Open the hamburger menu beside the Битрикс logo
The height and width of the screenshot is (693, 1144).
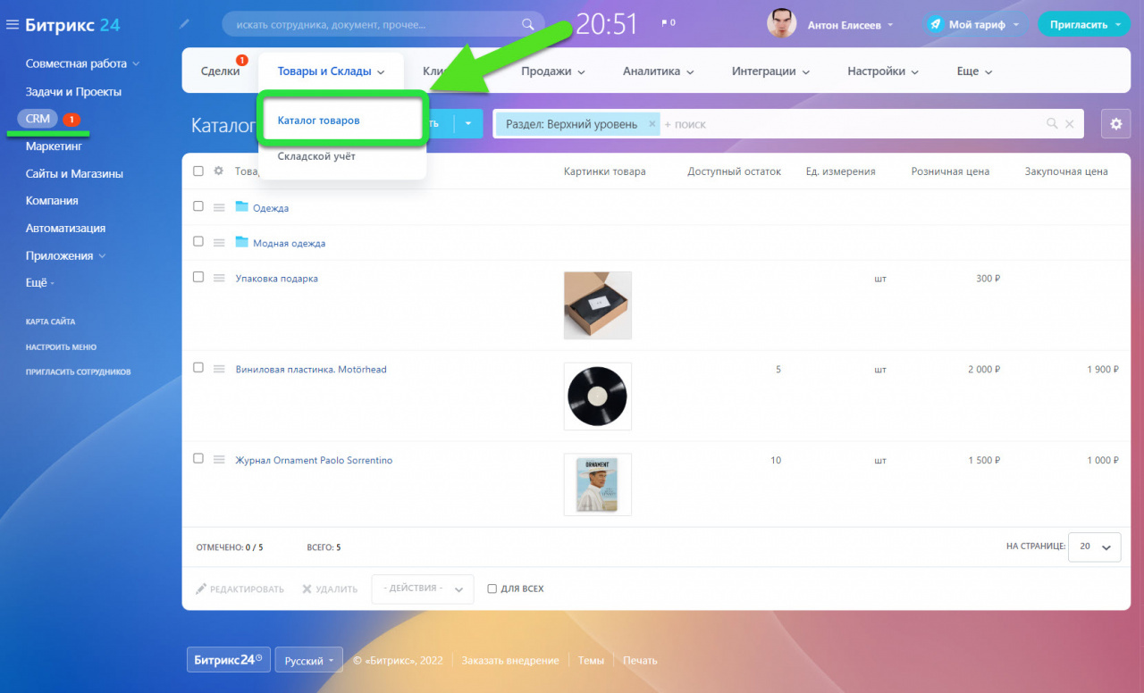(12, 25)
